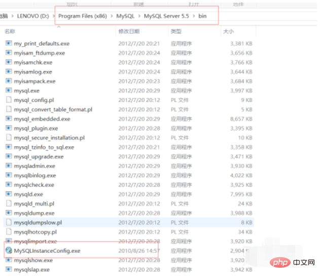Select file name mysqlbinlog.exe
The height and width of the screenshot is (279, 320).
(x=35, y=176)
